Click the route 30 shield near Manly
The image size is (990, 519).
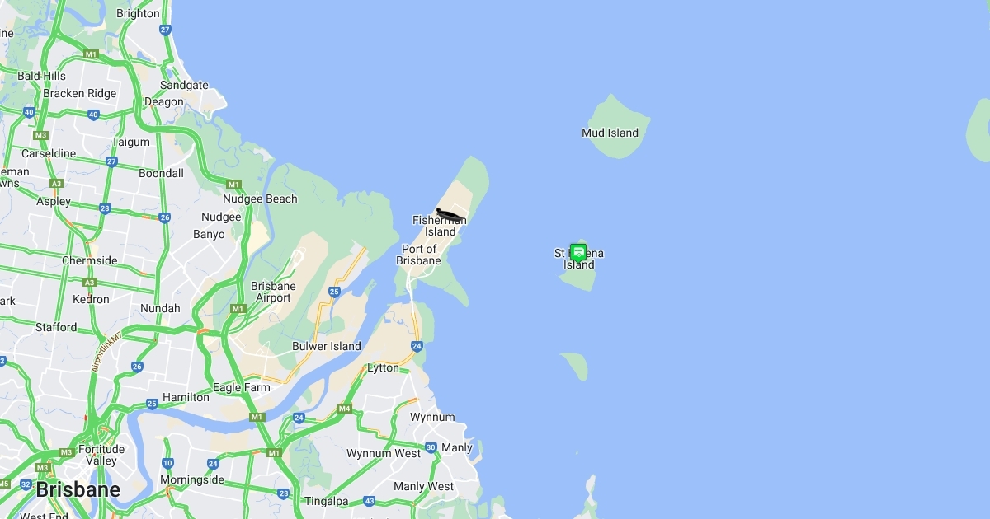click(431, 448)
